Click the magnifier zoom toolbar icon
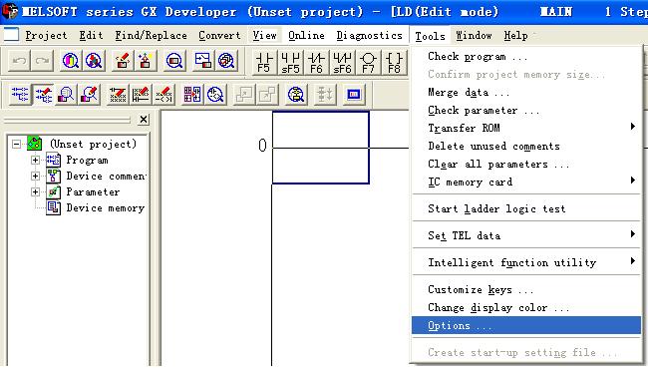648x368 pixels. (x=174, y=61)
